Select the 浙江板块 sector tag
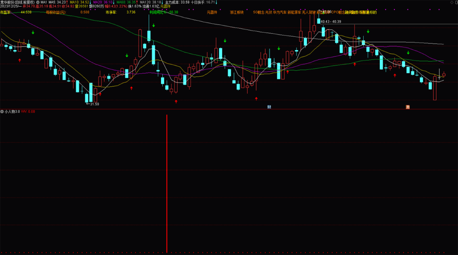Viewport: 458px width, 255px height. [237, 13]
